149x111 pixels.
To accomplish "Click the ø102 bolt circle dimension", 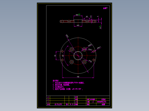I will (90, 61).
